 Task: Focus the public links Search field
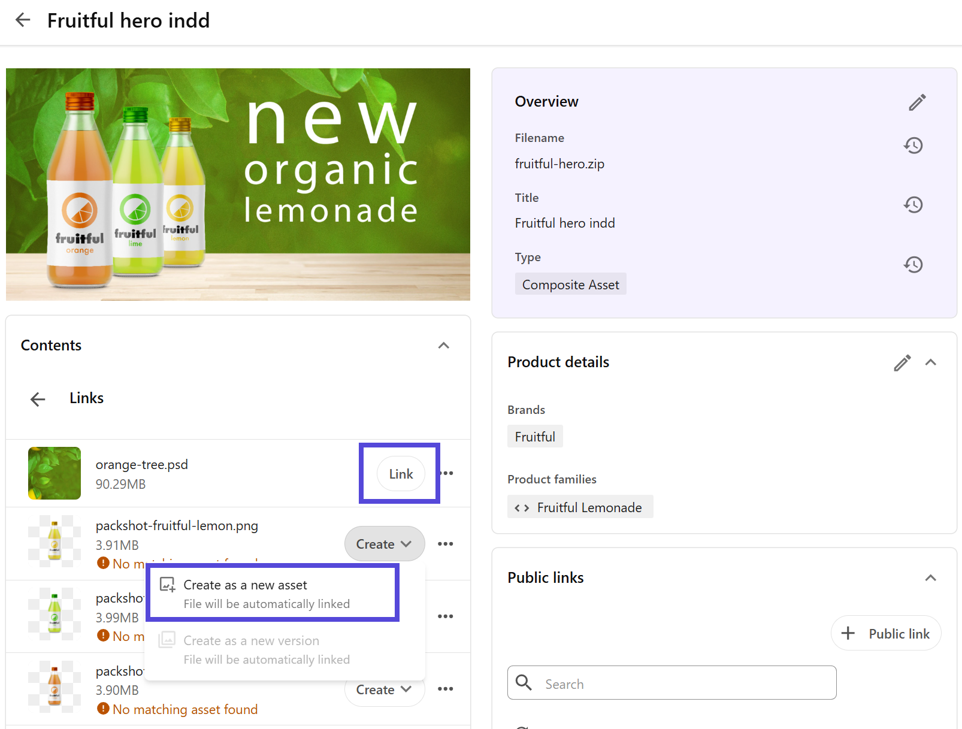click(672, 683)
